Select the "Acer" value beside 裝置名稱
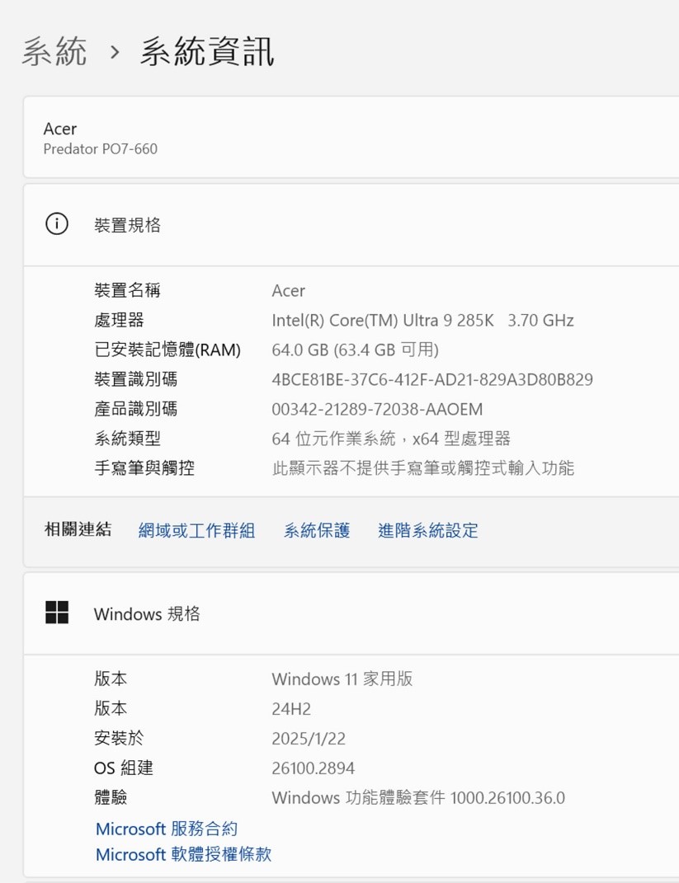 pyautogui.click(x=289, y=290)
